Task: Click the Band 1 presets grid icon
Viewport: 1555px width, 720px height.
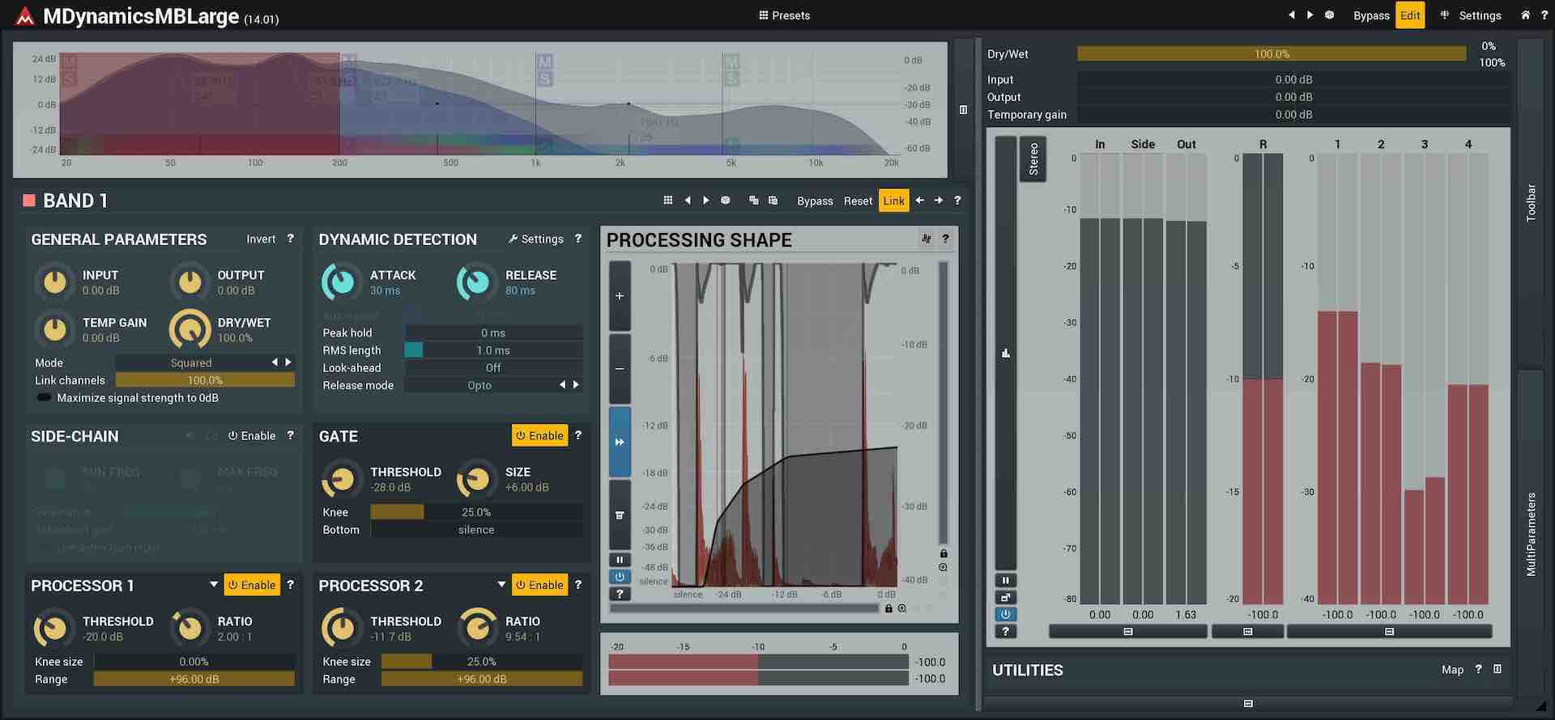Action: 667,201
